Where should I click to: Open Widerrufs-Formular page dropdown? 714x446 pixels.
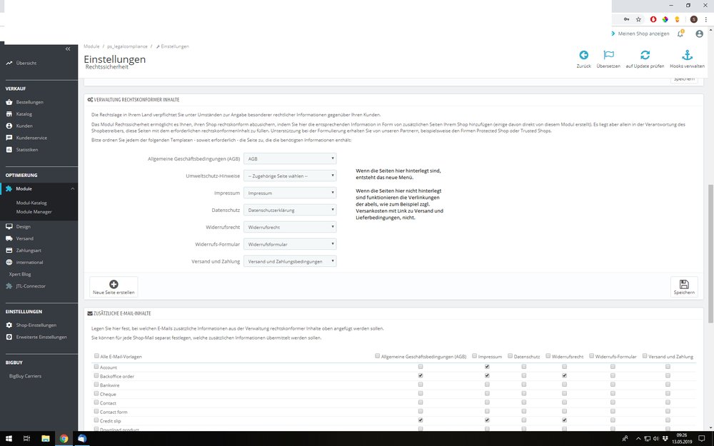click(x=290, y=244)
